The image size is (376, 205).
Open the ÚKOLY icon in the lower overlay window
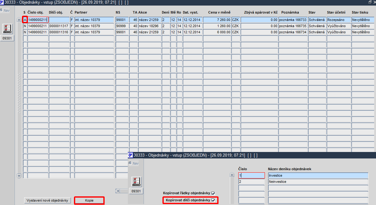136,182
